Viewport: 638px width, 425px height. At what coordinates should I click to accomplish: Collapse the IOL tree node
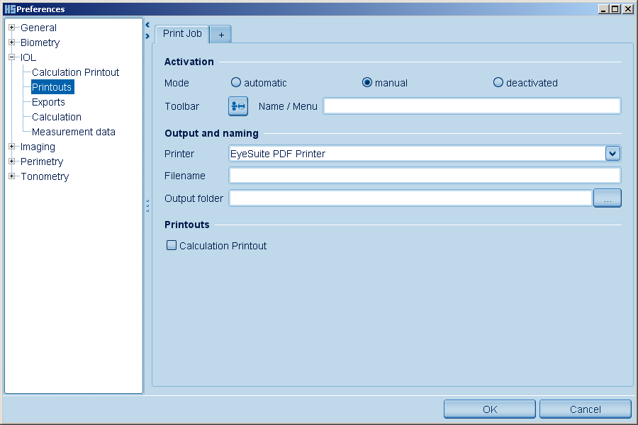(x=12, y=57)
